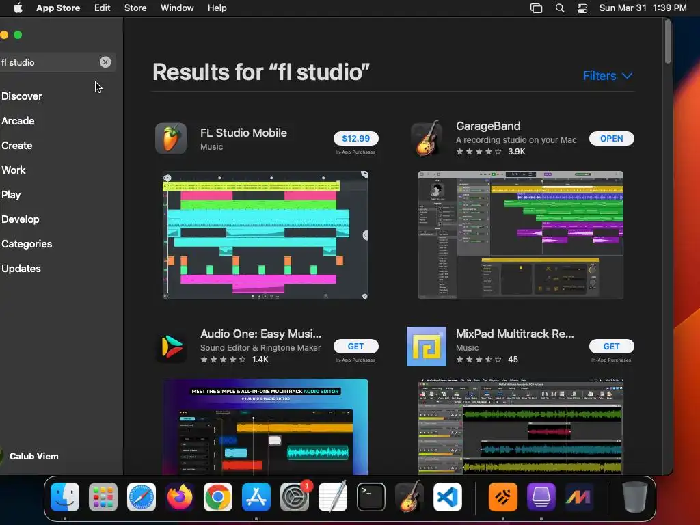Open the Edit menu
This screenshot has width=700, height=525.
[x=103, y=8]
